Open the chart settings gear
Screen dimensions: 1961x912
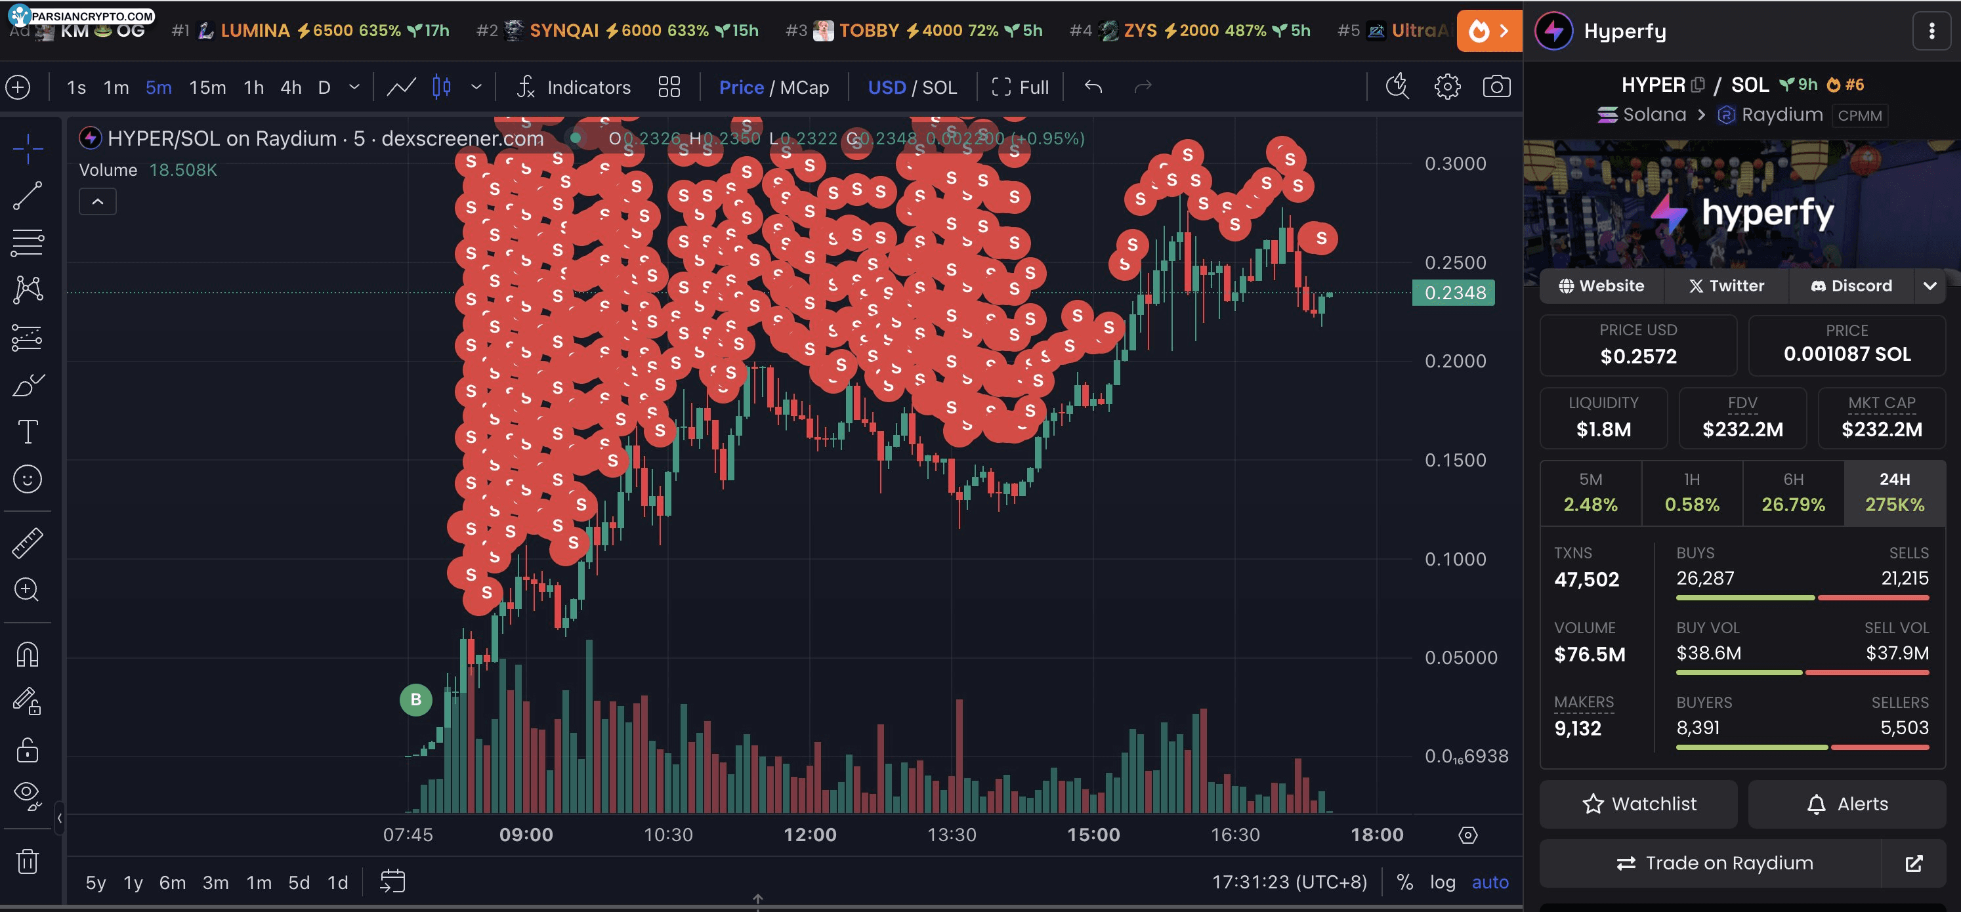(x=1447, y=87)
